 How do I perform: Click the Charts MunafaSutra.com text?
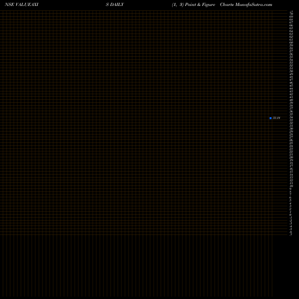pos(246,5)
